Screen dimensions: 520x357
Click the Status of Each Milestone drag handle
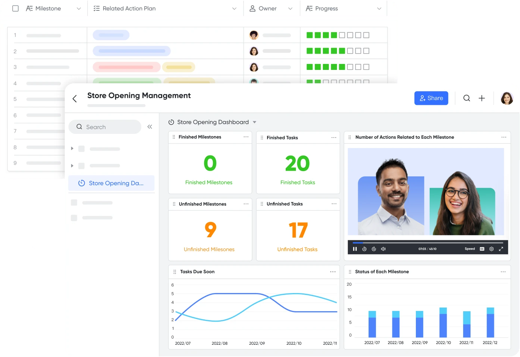pos(350,272)
